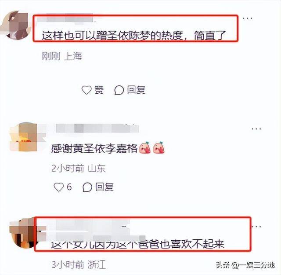This screenshot has height=275, width=281.
Task: Open more options for the first comment
Action: (248, 18)
